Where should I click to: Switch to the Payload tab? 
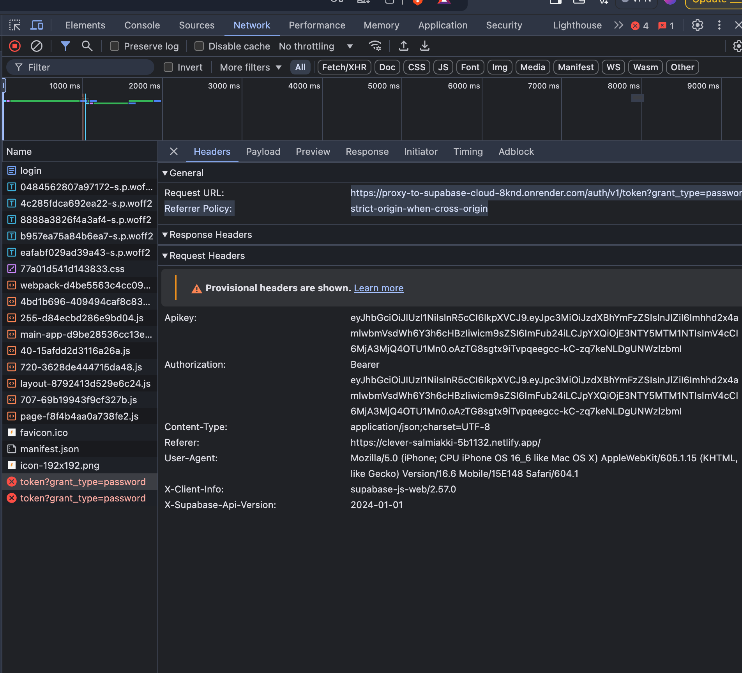pyautogui.click(x=263, y=152)
